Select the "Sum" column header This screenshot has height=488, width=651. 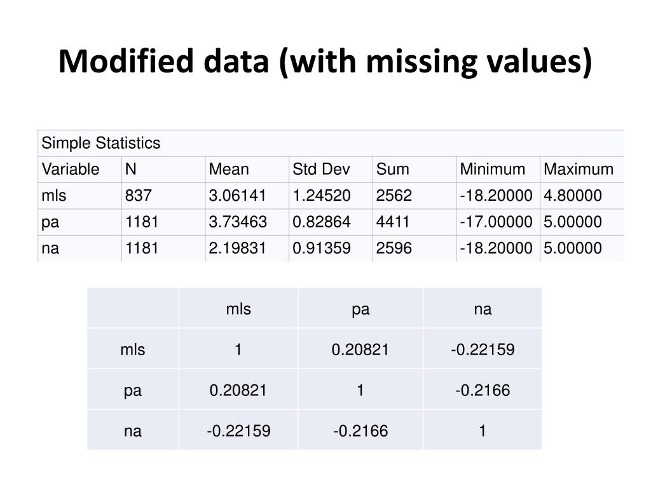pyautogui.click(x=393, y=170)
